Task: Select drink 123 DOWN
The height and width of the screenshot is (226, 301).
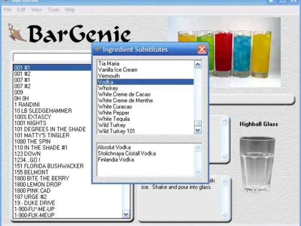Action: pyautogui.click(x=52, y=154)
